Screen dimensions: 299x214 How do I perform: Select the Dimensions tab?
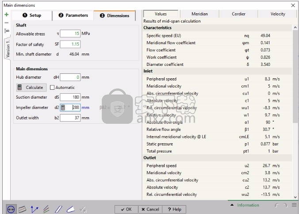(115, 15)
